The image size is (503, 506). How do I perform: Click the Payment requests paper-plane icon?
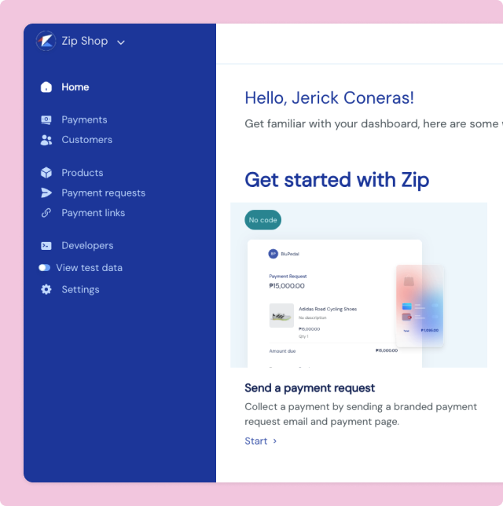coord(46,192)
